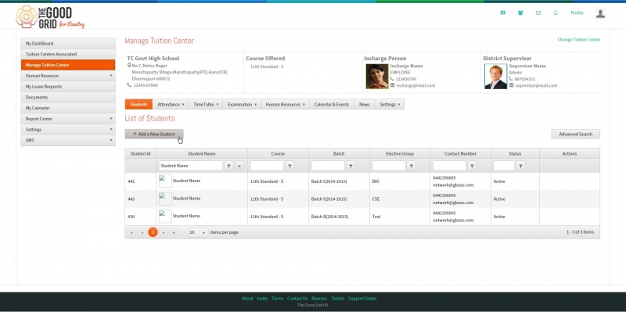This screenshot has height=312, width=626.
Task: Click filter icon for Status column
Action: point(520,166)
